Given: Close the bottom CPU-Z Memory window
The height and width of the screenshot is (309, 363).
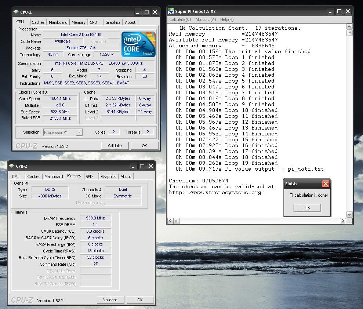Looking at the screenshot, I should pyautogui.click(x=151, y=166).
